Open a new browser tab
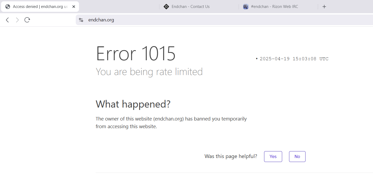 pos(324,7)
